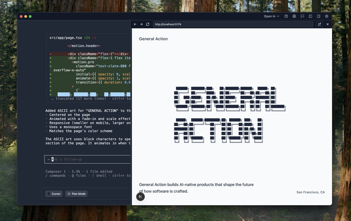Click the ACTION ASCII art word
Image resolution: width=351 pixels, height=221 pixels.
(218, 131)
